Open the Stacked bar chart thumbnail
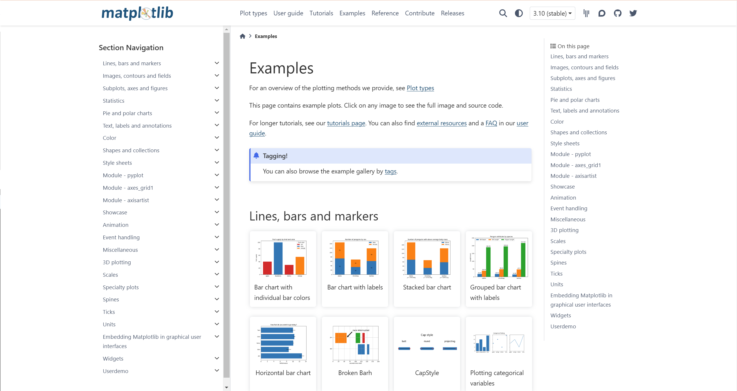The width and height of the screenshot is (737, 391). click(x=427, y=269)
